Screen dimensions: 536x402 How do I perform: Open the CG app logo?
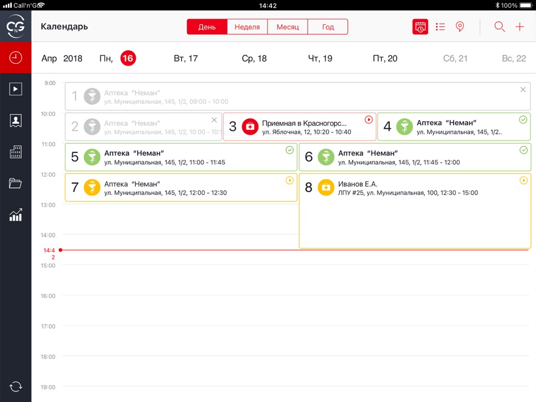tap(15, 26)
